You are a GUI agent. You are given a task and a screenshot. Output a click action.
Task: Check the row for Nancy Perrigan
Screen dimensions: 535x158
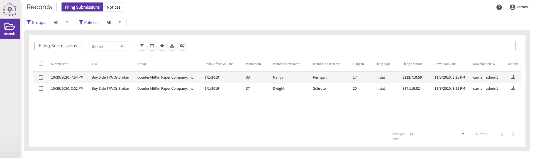(x=41, y=77)
